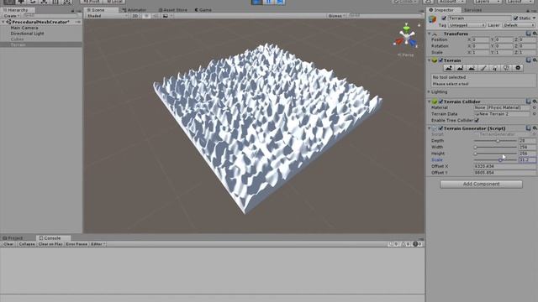Image resolution: width=538 pixels, height=302 pixels.
Task: Open the Hierarchy Create dropdown
Action: (11, 16)
